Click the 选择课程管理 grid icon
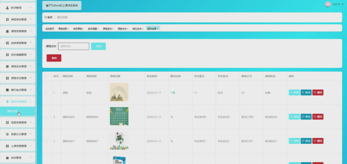 point(7,43)
